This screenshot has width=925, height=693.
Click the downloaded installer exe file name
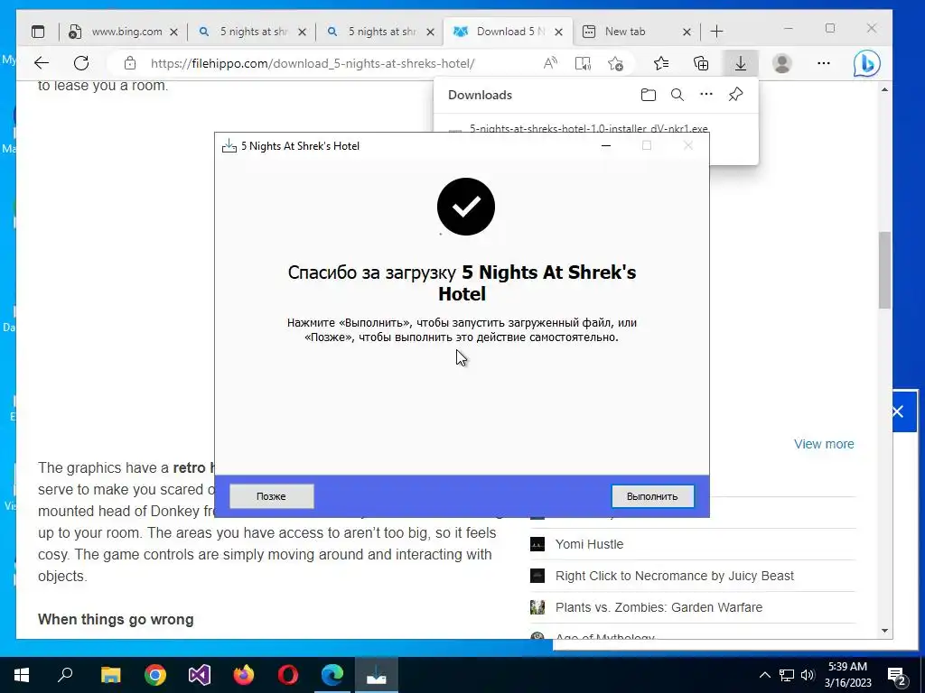[589, 128]
